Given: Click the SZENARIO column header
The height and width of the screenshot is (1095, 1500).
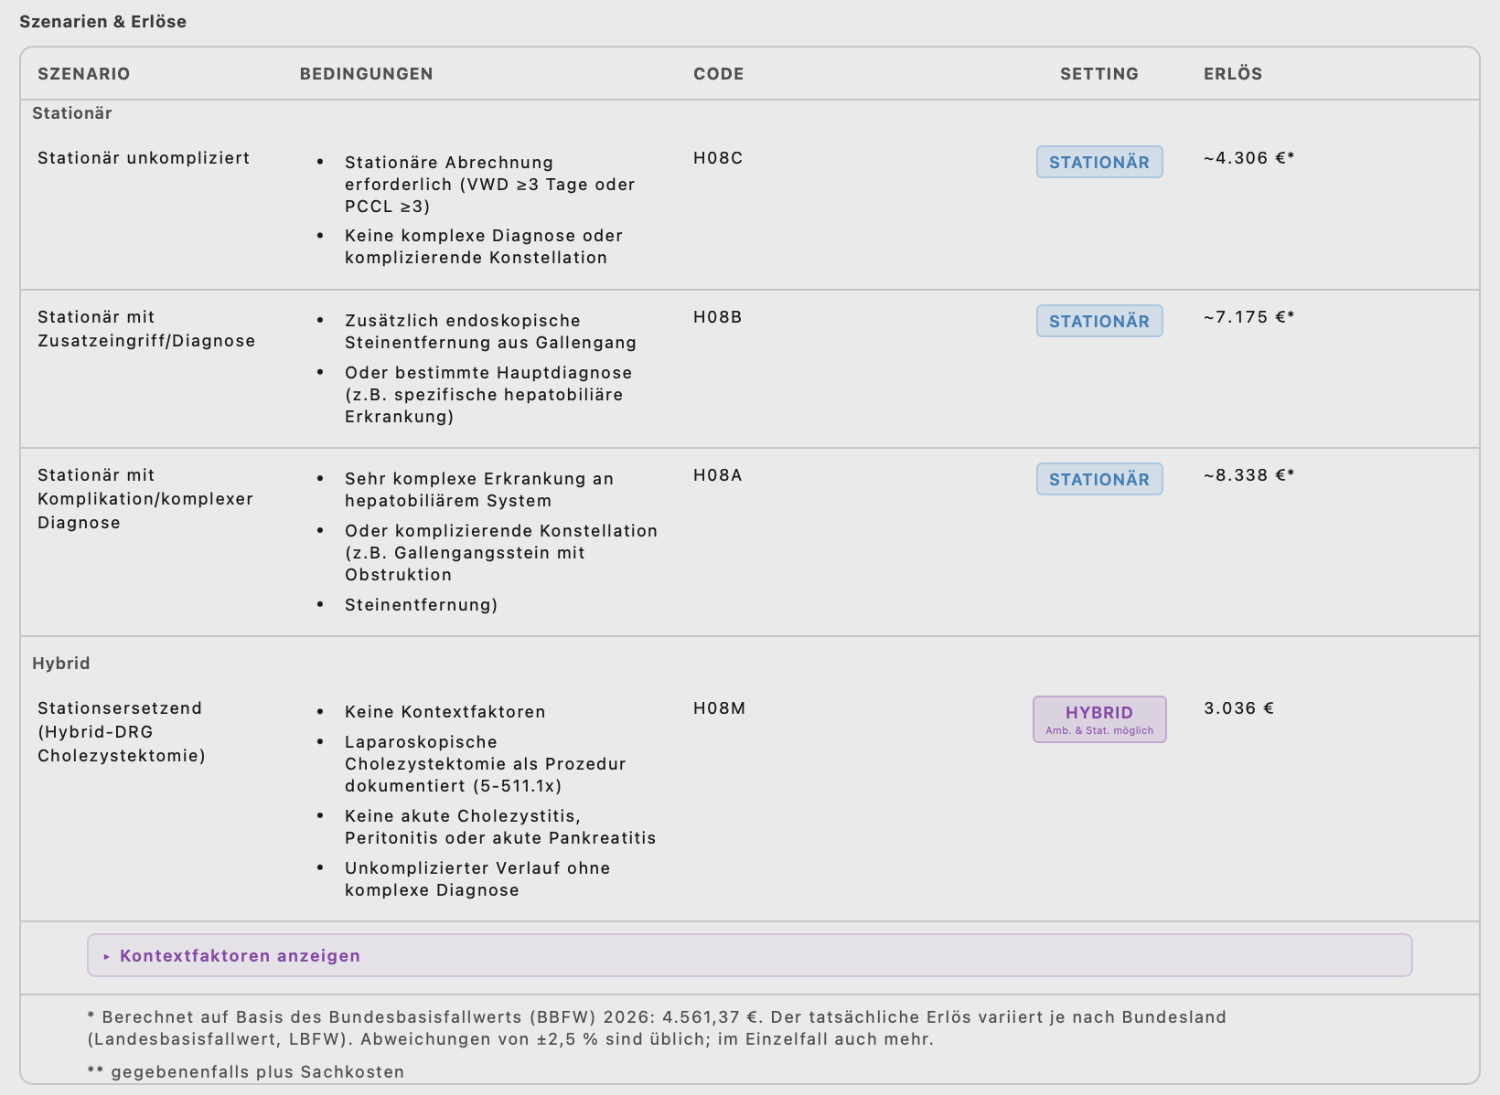Looking at the screenshot, I should coord(83,74).
